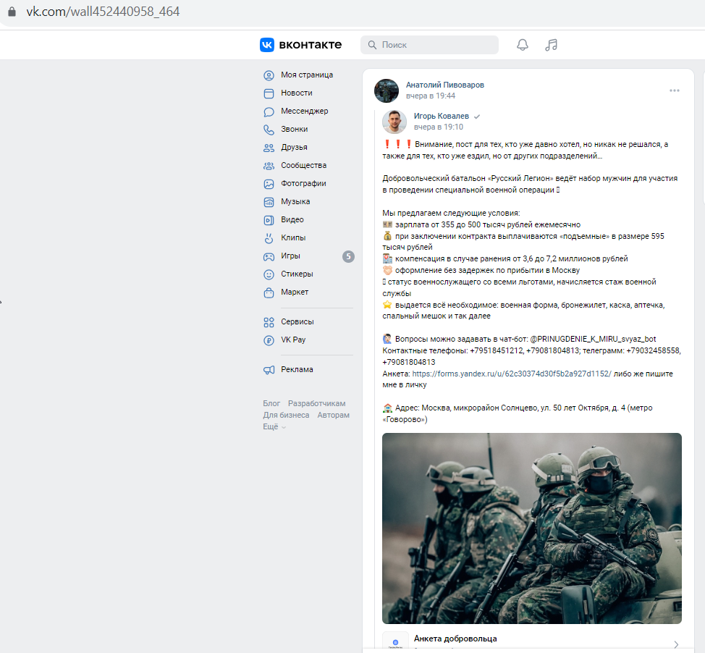This screenshot has height=653, width=705.
Task: Open the Разработчикам footer link
Action: [317, 403]
